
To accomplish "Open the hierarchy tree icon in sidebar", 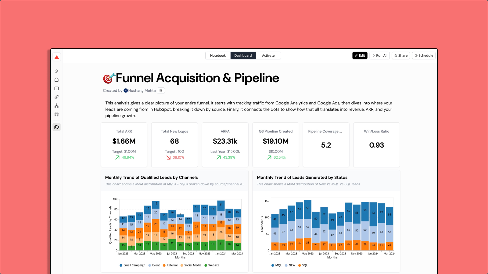I will pos(56,106).
